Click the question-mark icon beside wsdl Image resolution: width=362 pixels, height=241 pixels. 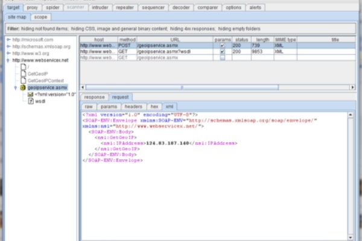[x=31, y=101]
